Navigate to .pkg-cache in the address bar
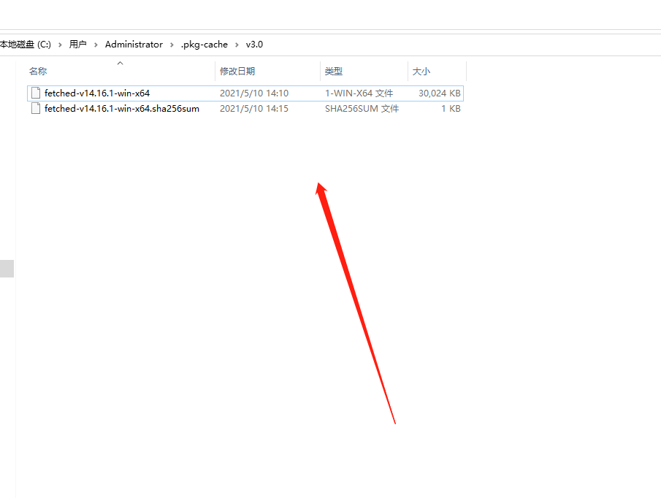The height and width of the screenshot is (498, 661). pyautogui.click(x=205, y=44)
